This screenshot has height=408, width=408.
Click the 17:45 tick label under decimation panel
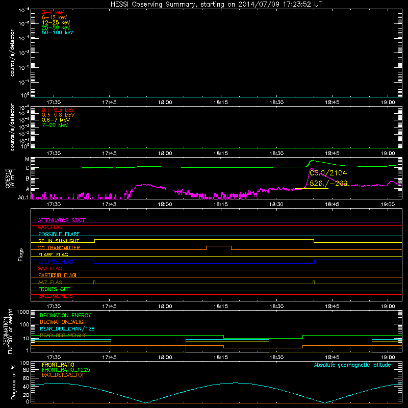pyautogui.click(x=109, y=358)
